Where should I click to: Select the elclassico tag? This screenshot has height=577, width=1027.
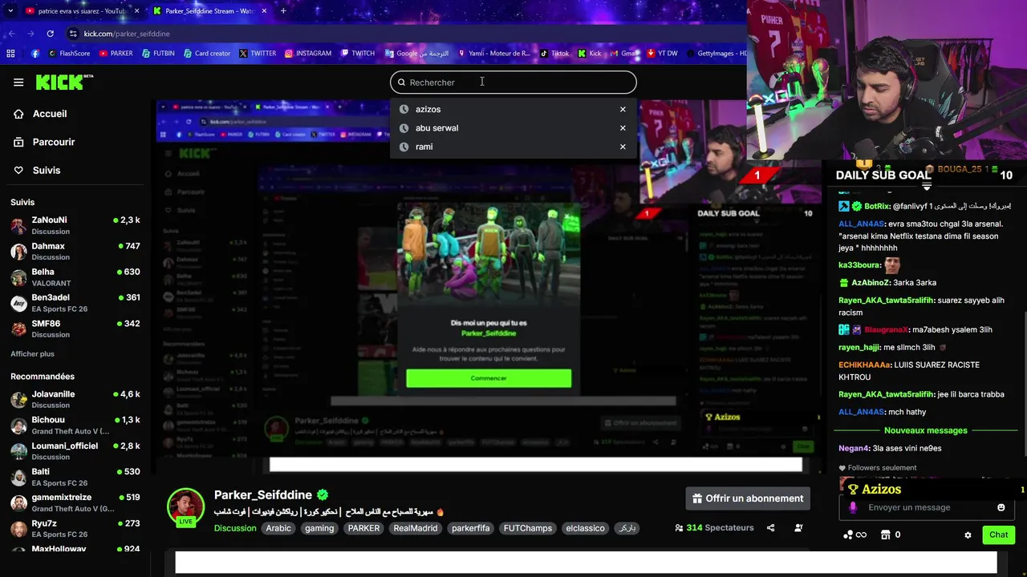tap(586, 528)
